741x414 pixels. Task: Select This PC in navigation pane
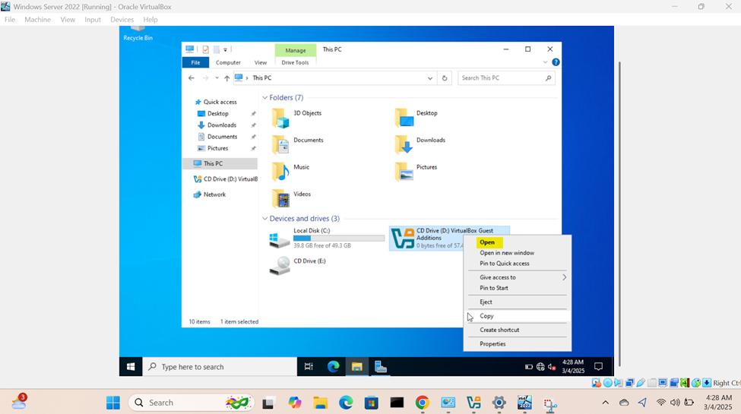pyautogui.click(x=220, y=163)
